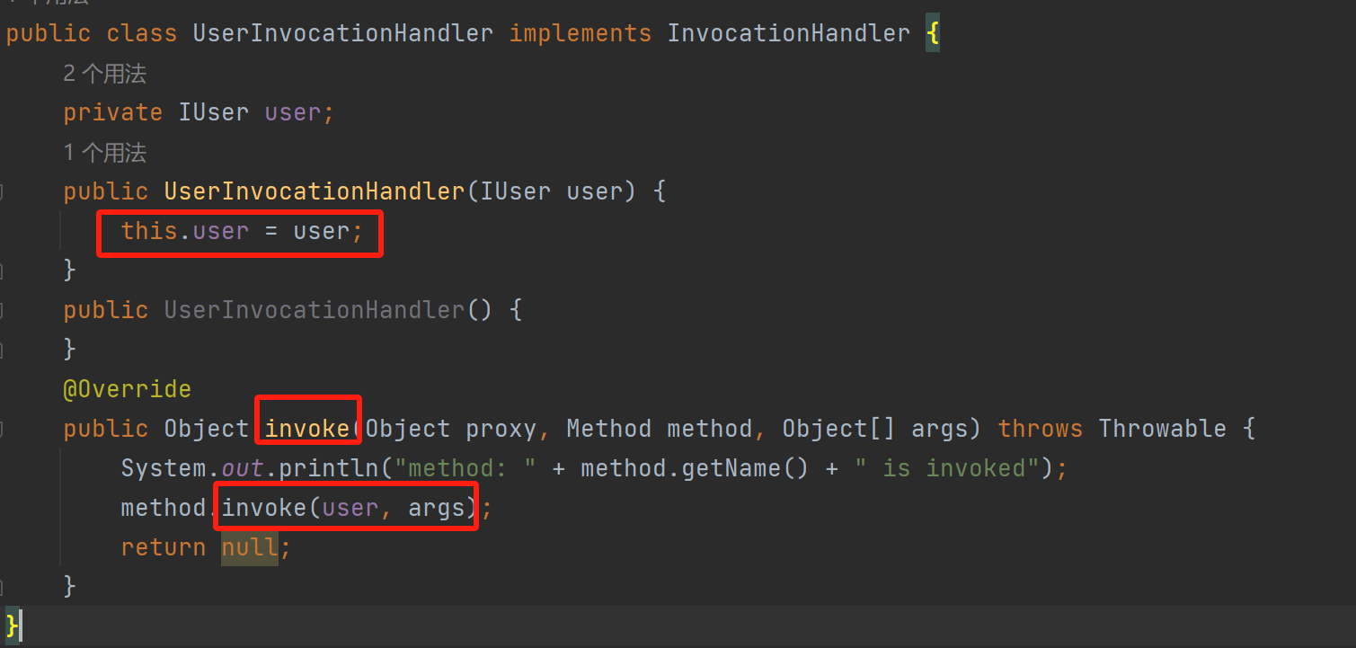Click UserInvocationHandler in the class declaration
Image resolution: width=1356 pixels, height=648 pixels.
pyautogui.click(x=342, y=34)
